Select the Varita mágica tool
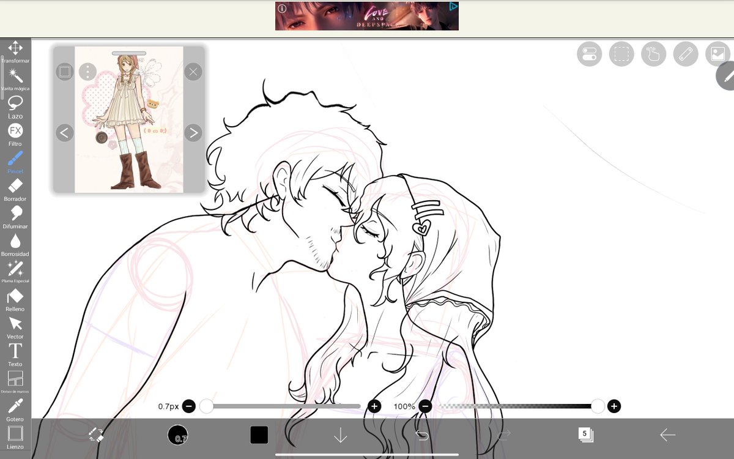The image size is (734, 459). (x=15, y=80)
